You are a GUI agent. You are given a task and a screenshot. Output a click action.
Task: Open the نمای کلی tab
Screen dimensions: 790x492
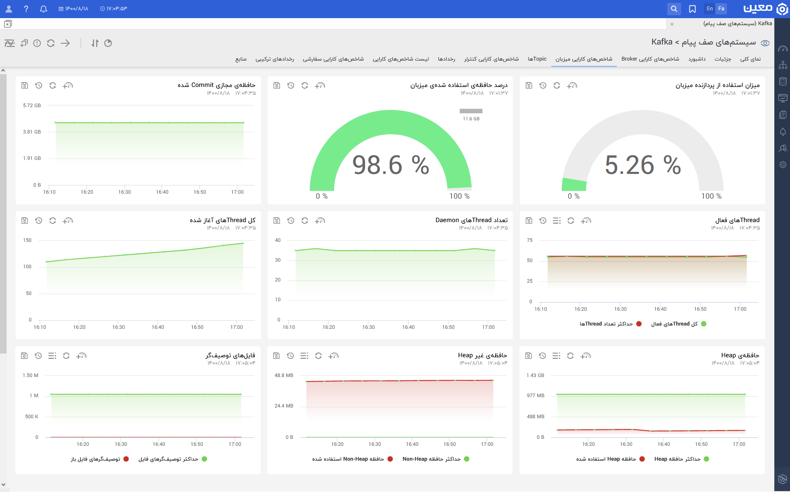(750, 59)
